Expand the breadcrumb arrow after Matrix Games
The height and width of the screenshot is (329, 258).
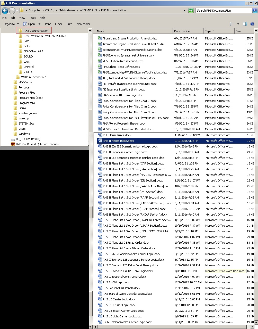(78, 11)
